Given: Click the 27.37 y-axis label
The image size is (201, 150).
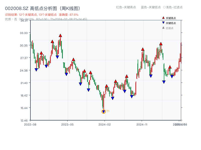Looking at the screenshot, I should pos(24,58).
